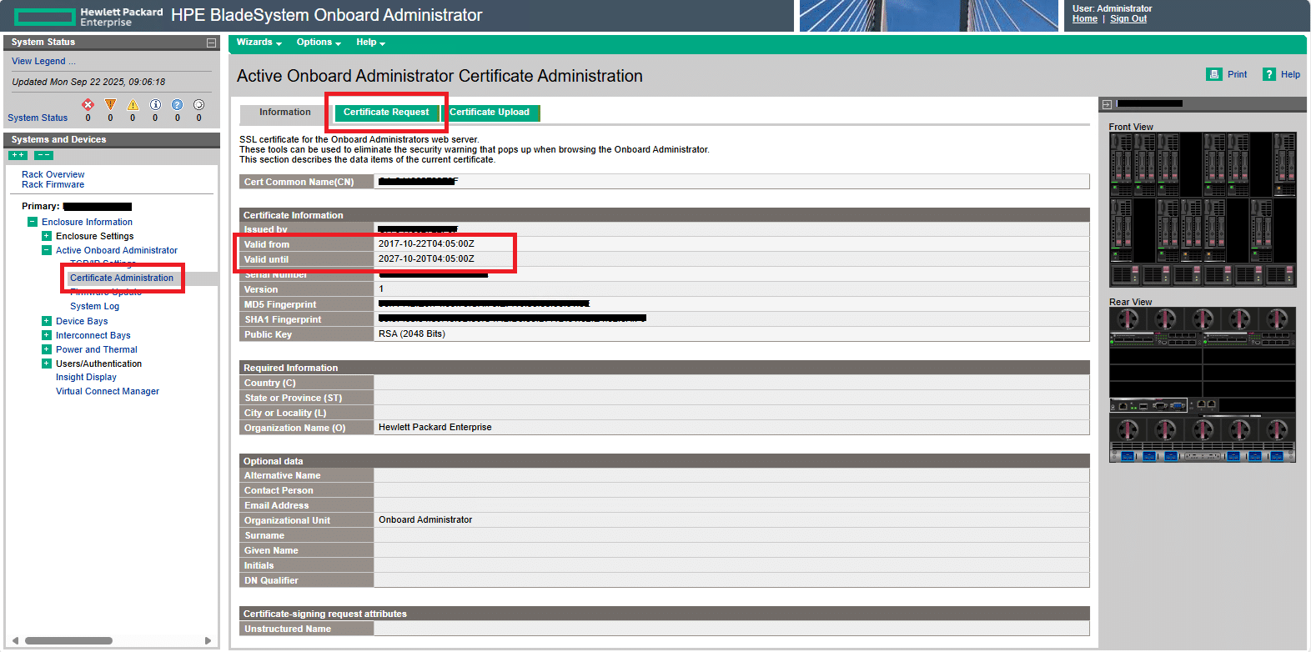The height and width of the screenshot is (652, 1311).
Task: Expand the Power and Thermal node
Action: (47, 349)
